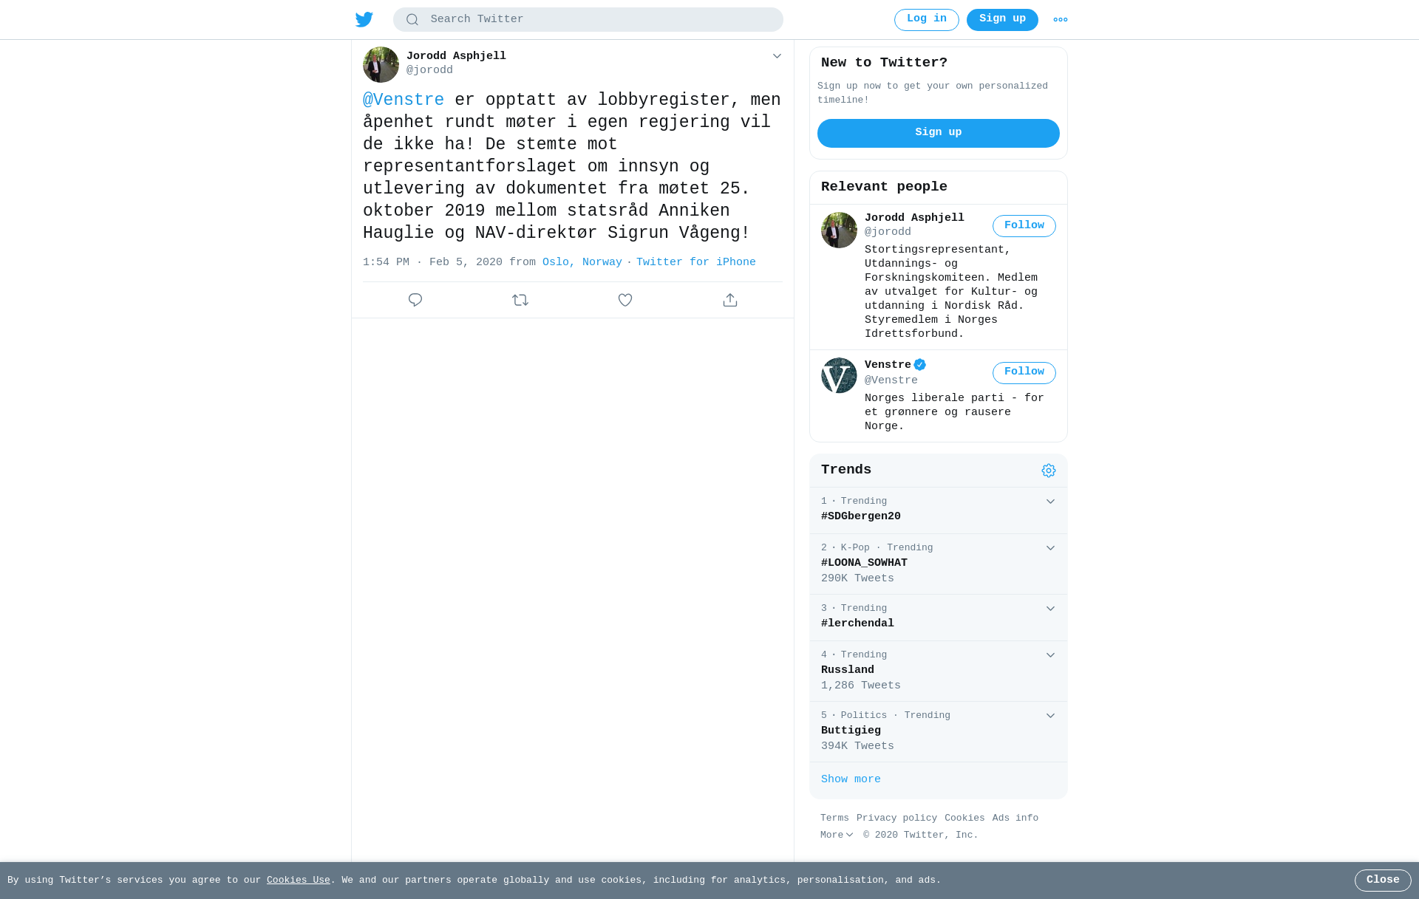Like the tweet with the heart icon

click(625, 300)
